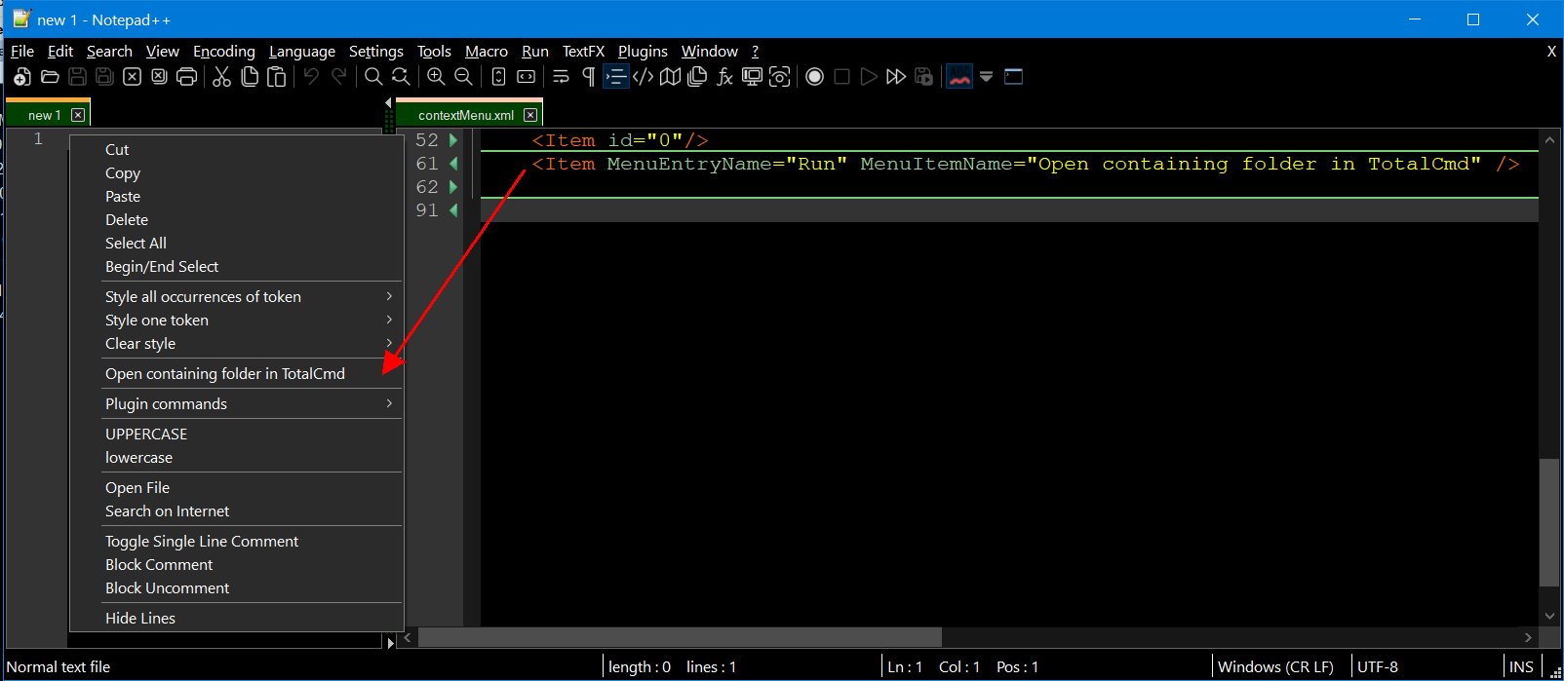
Task: Click run macro multiple times icon
Action: (x=896, y=77)
